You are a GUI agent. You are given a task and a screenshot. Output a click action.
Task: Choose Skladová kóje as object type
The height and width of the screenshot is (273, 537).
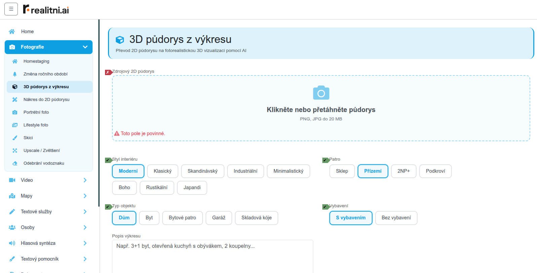(x=256, y=218)
